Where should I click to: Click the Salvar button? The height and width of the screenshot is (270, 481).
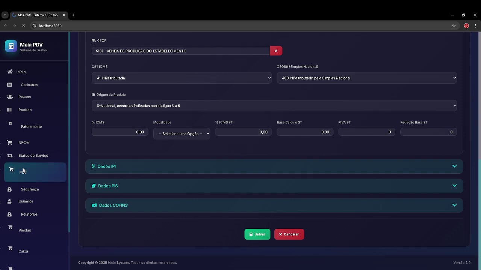tap(257, 234)
